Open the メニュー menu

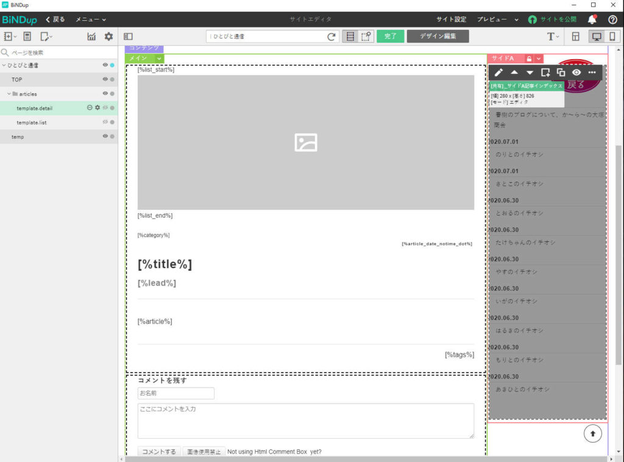point(90,20)
